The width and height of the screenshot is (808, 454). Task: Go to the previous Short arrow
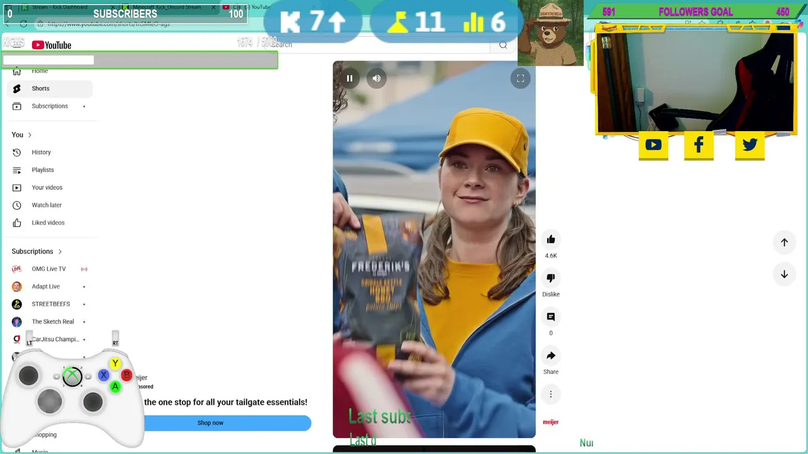[784, 242]
